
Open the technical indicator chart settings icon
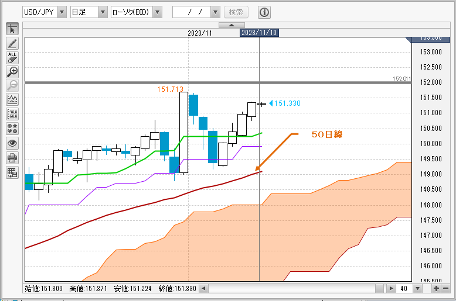pos(12,100)
